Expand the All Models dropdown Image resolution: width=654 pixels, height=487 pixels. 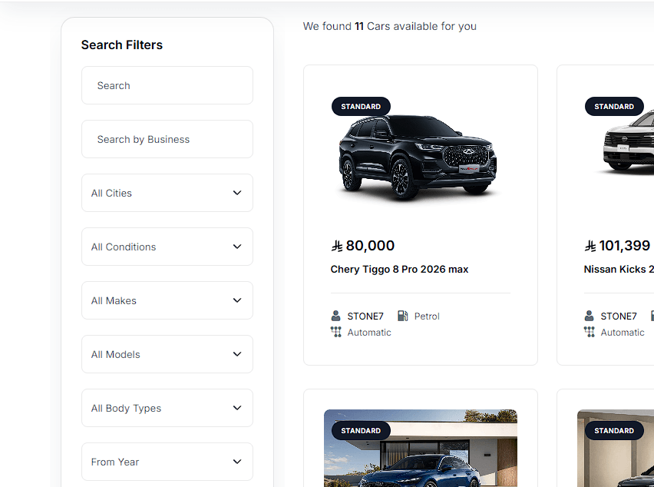[x=167, y=354]
